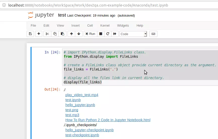Viewport: 218px width, 139px height.
Task: Click the FileLinks('.') code line
Action: (x=91, y=69)
